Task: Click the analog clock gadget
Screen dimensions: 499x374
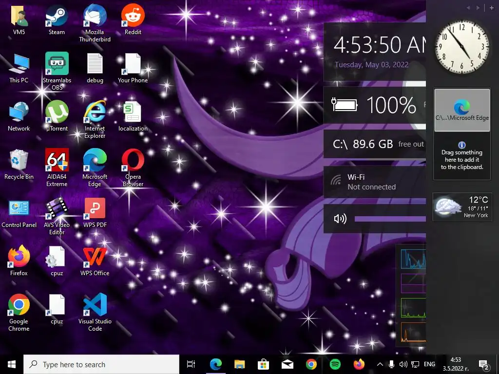Action: (x=462, y=47)
